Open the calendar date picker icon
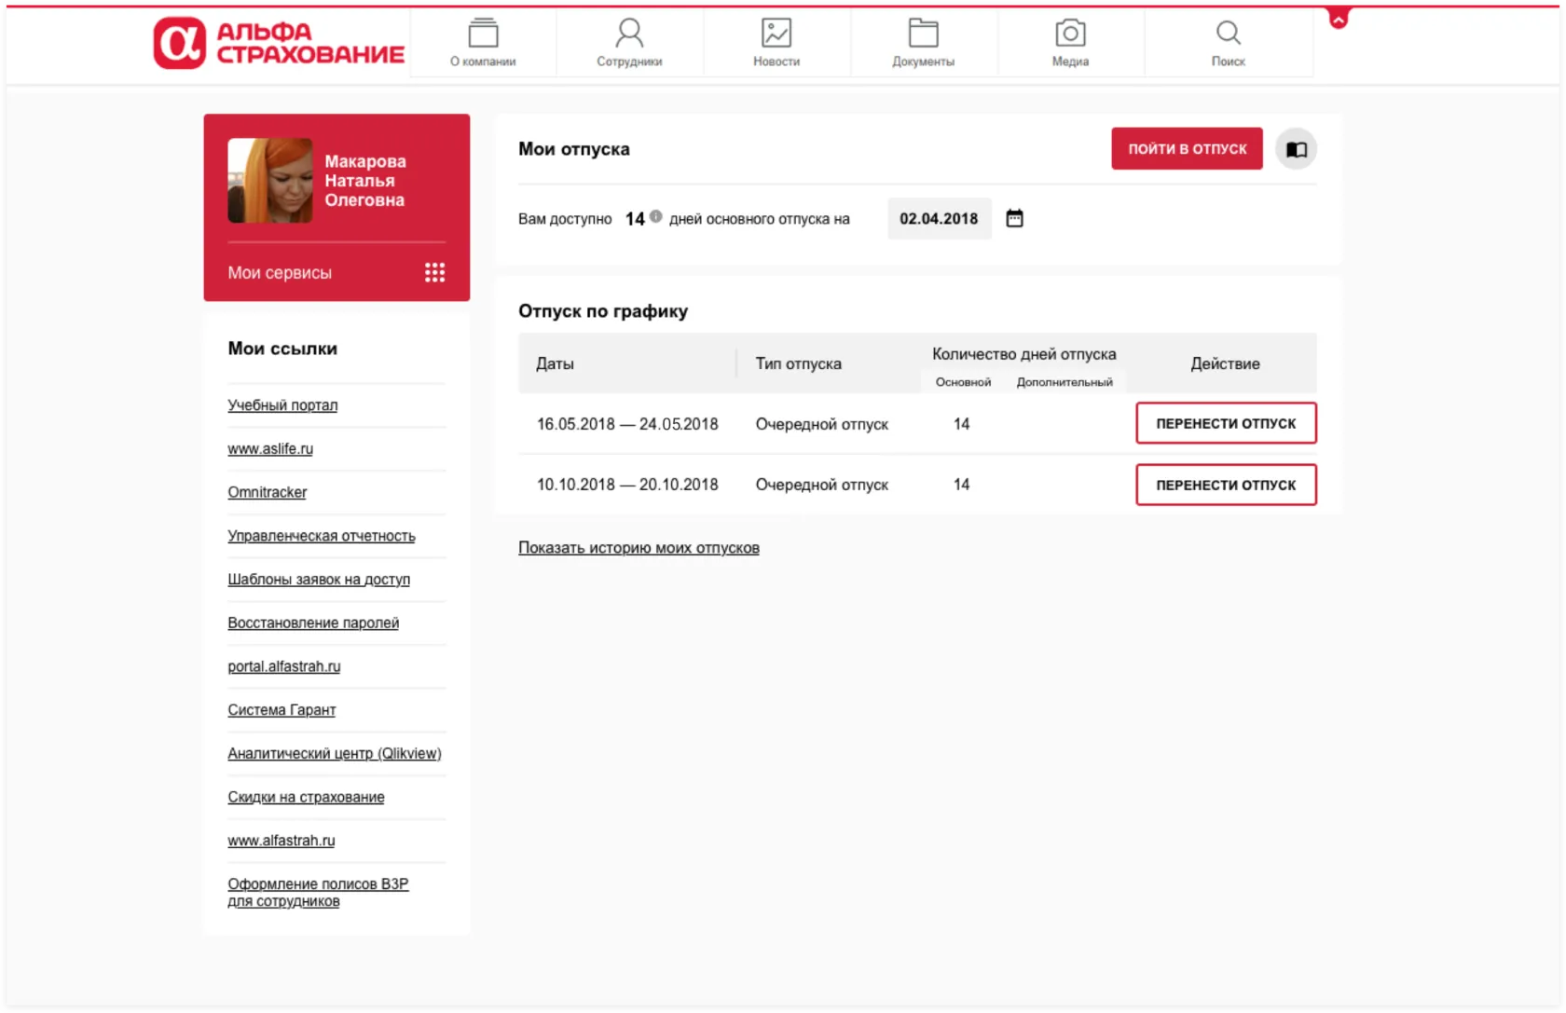The image size is (1566, 1013). (x=1015, y=218)
